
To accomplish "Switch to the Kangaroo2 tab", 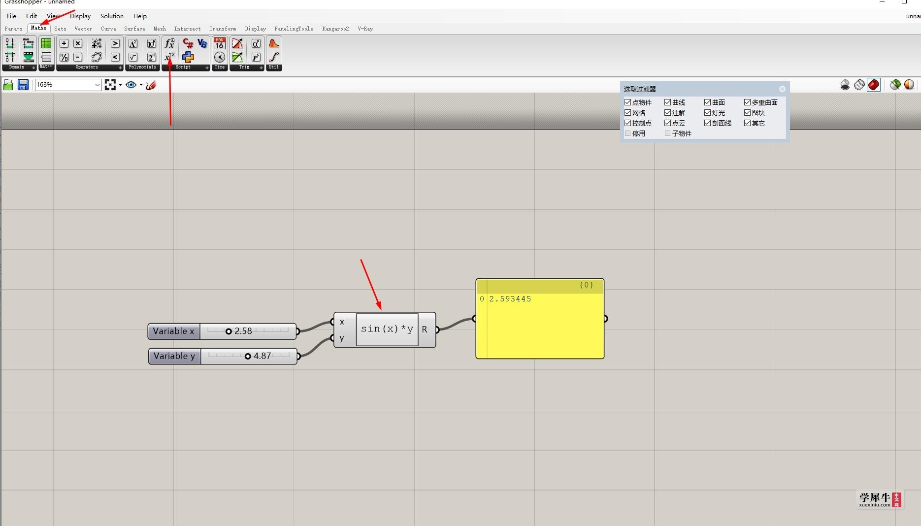I will pyautogui.click(x=335, y=29).
